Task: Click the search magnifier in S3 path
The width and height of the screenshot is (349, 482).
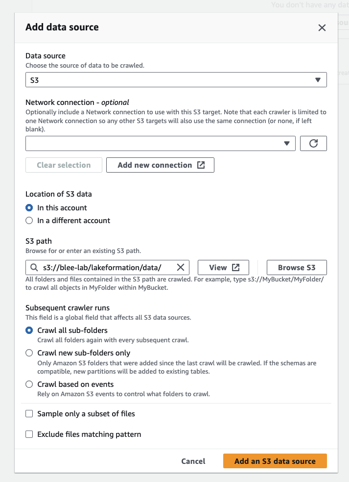Action: pyautogui.click(x=34, y=267)
